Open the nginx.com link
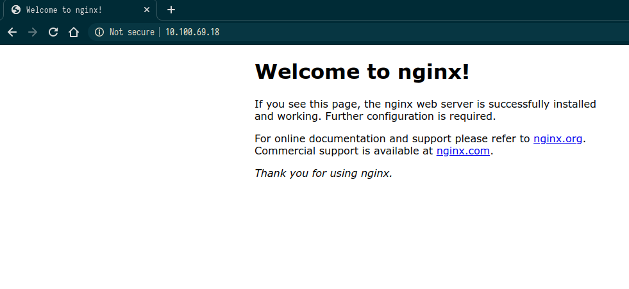Viewport: 629px width, 289px height. tap(463, 151)
